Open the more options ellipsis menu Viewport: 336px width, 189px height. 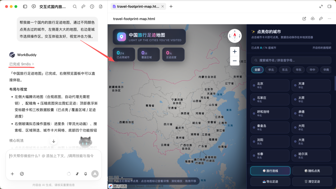click(329, 19)
